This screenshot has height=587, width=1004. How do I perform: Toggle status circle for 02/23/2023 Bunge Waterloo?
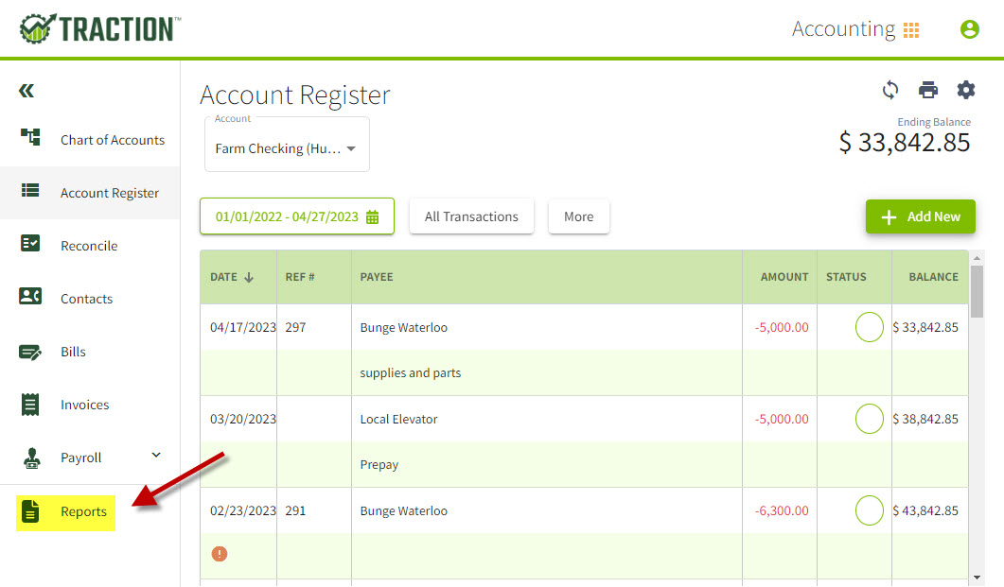pos(869,510)
